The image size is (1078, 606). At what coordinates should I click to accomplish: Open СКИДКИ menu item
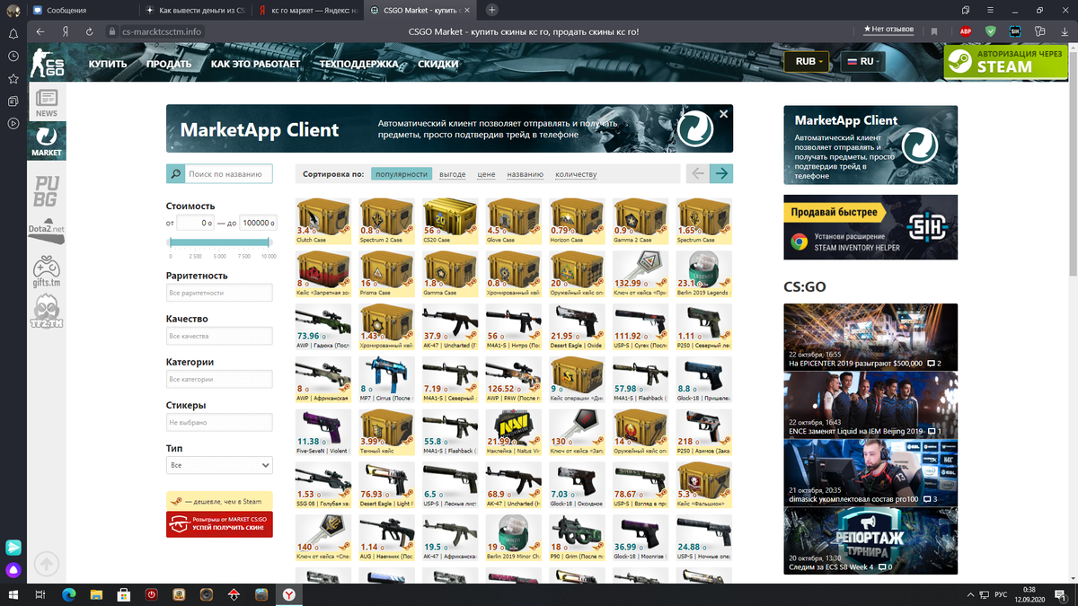pyautogui.click(x=438, y=64)
